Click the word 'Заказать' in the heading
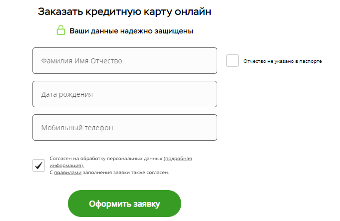Screen dimensions: 340x221 58,12
